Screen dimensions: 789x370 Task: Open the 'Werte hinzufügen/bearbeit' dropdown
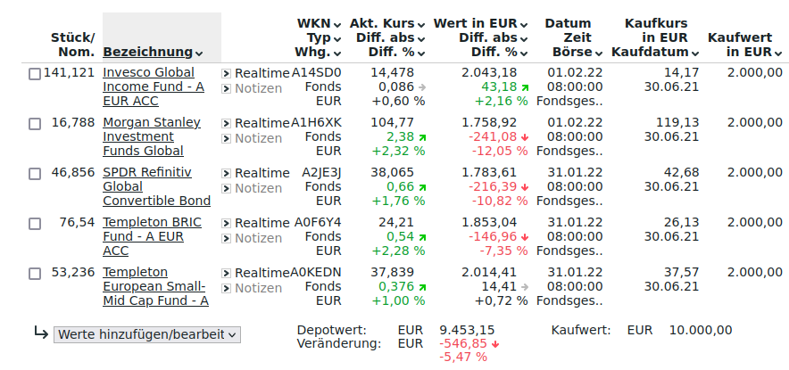coord(147,334)
